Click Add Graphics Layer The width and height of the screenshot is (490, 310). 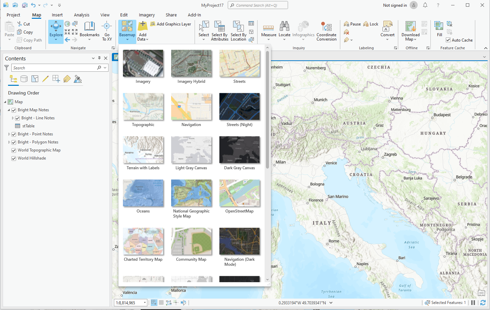[x=171, y=24]
